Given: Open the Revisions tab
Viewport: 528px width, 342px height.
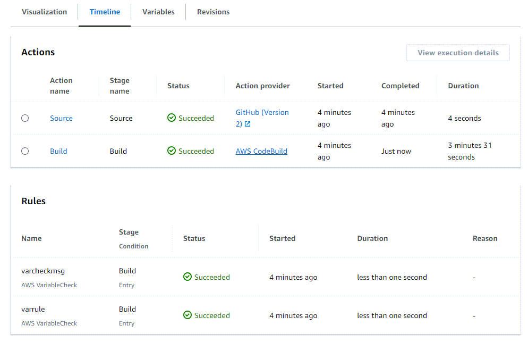Looking at the screenshot, I should (x=213, y=12).
